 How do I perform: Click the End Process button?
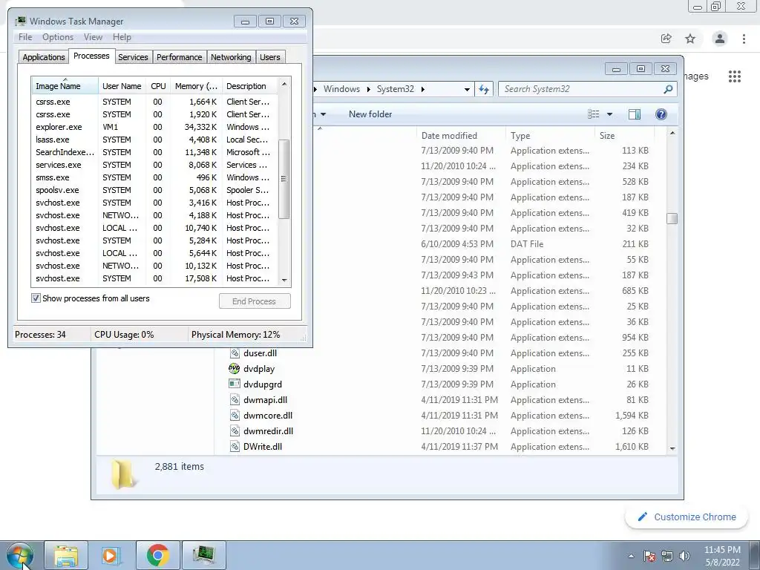(255, 301)
